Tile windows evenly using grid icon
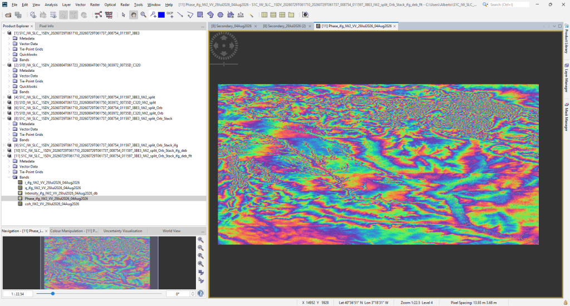Image resolution: width=570 pixels, height=306 pixels. (282, 15)
